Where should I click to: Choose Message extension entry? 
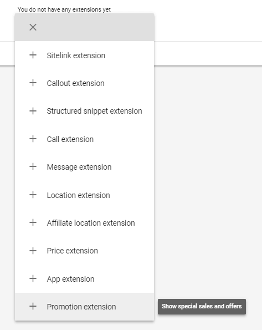click(84, 167)
